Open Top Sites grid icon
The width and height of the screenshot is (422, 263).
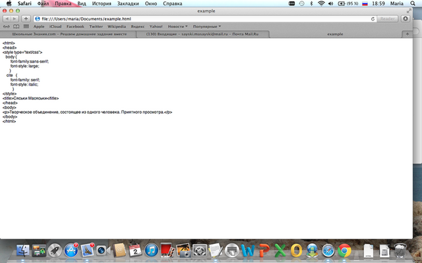pos(26,26)
